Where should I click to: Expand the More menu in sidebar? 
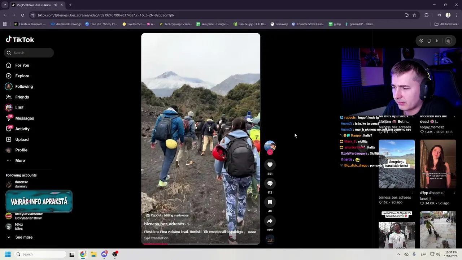[x=20, y=161]
